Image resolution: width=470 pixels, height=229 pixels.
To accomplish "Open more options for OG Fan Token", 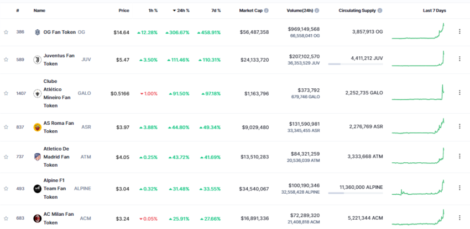I will click(x=459, y=32).
